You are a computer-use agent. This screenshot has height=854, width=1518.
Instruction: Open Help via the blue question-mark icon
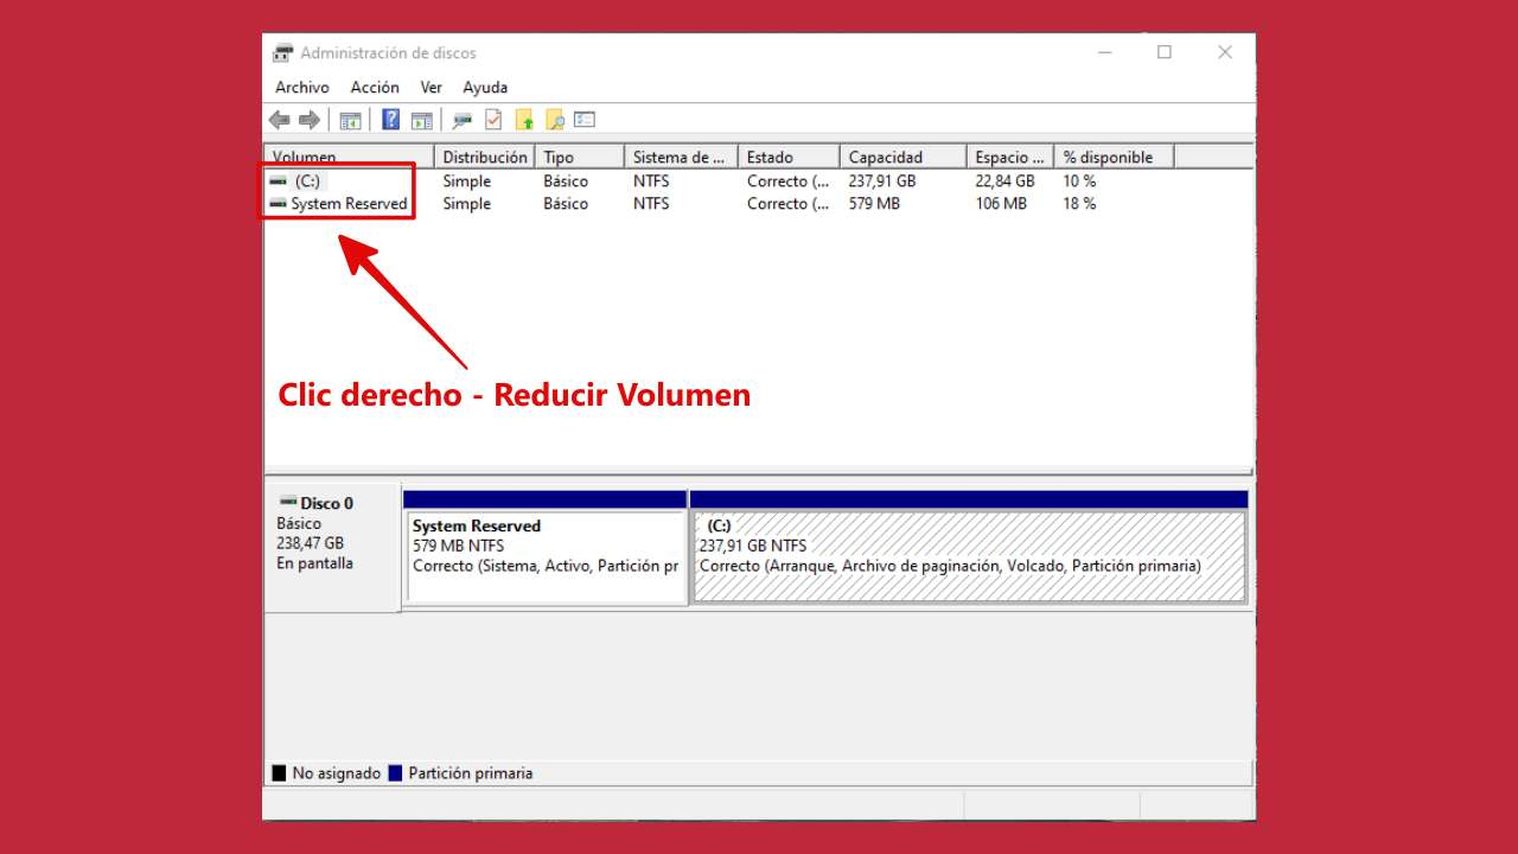391,120
